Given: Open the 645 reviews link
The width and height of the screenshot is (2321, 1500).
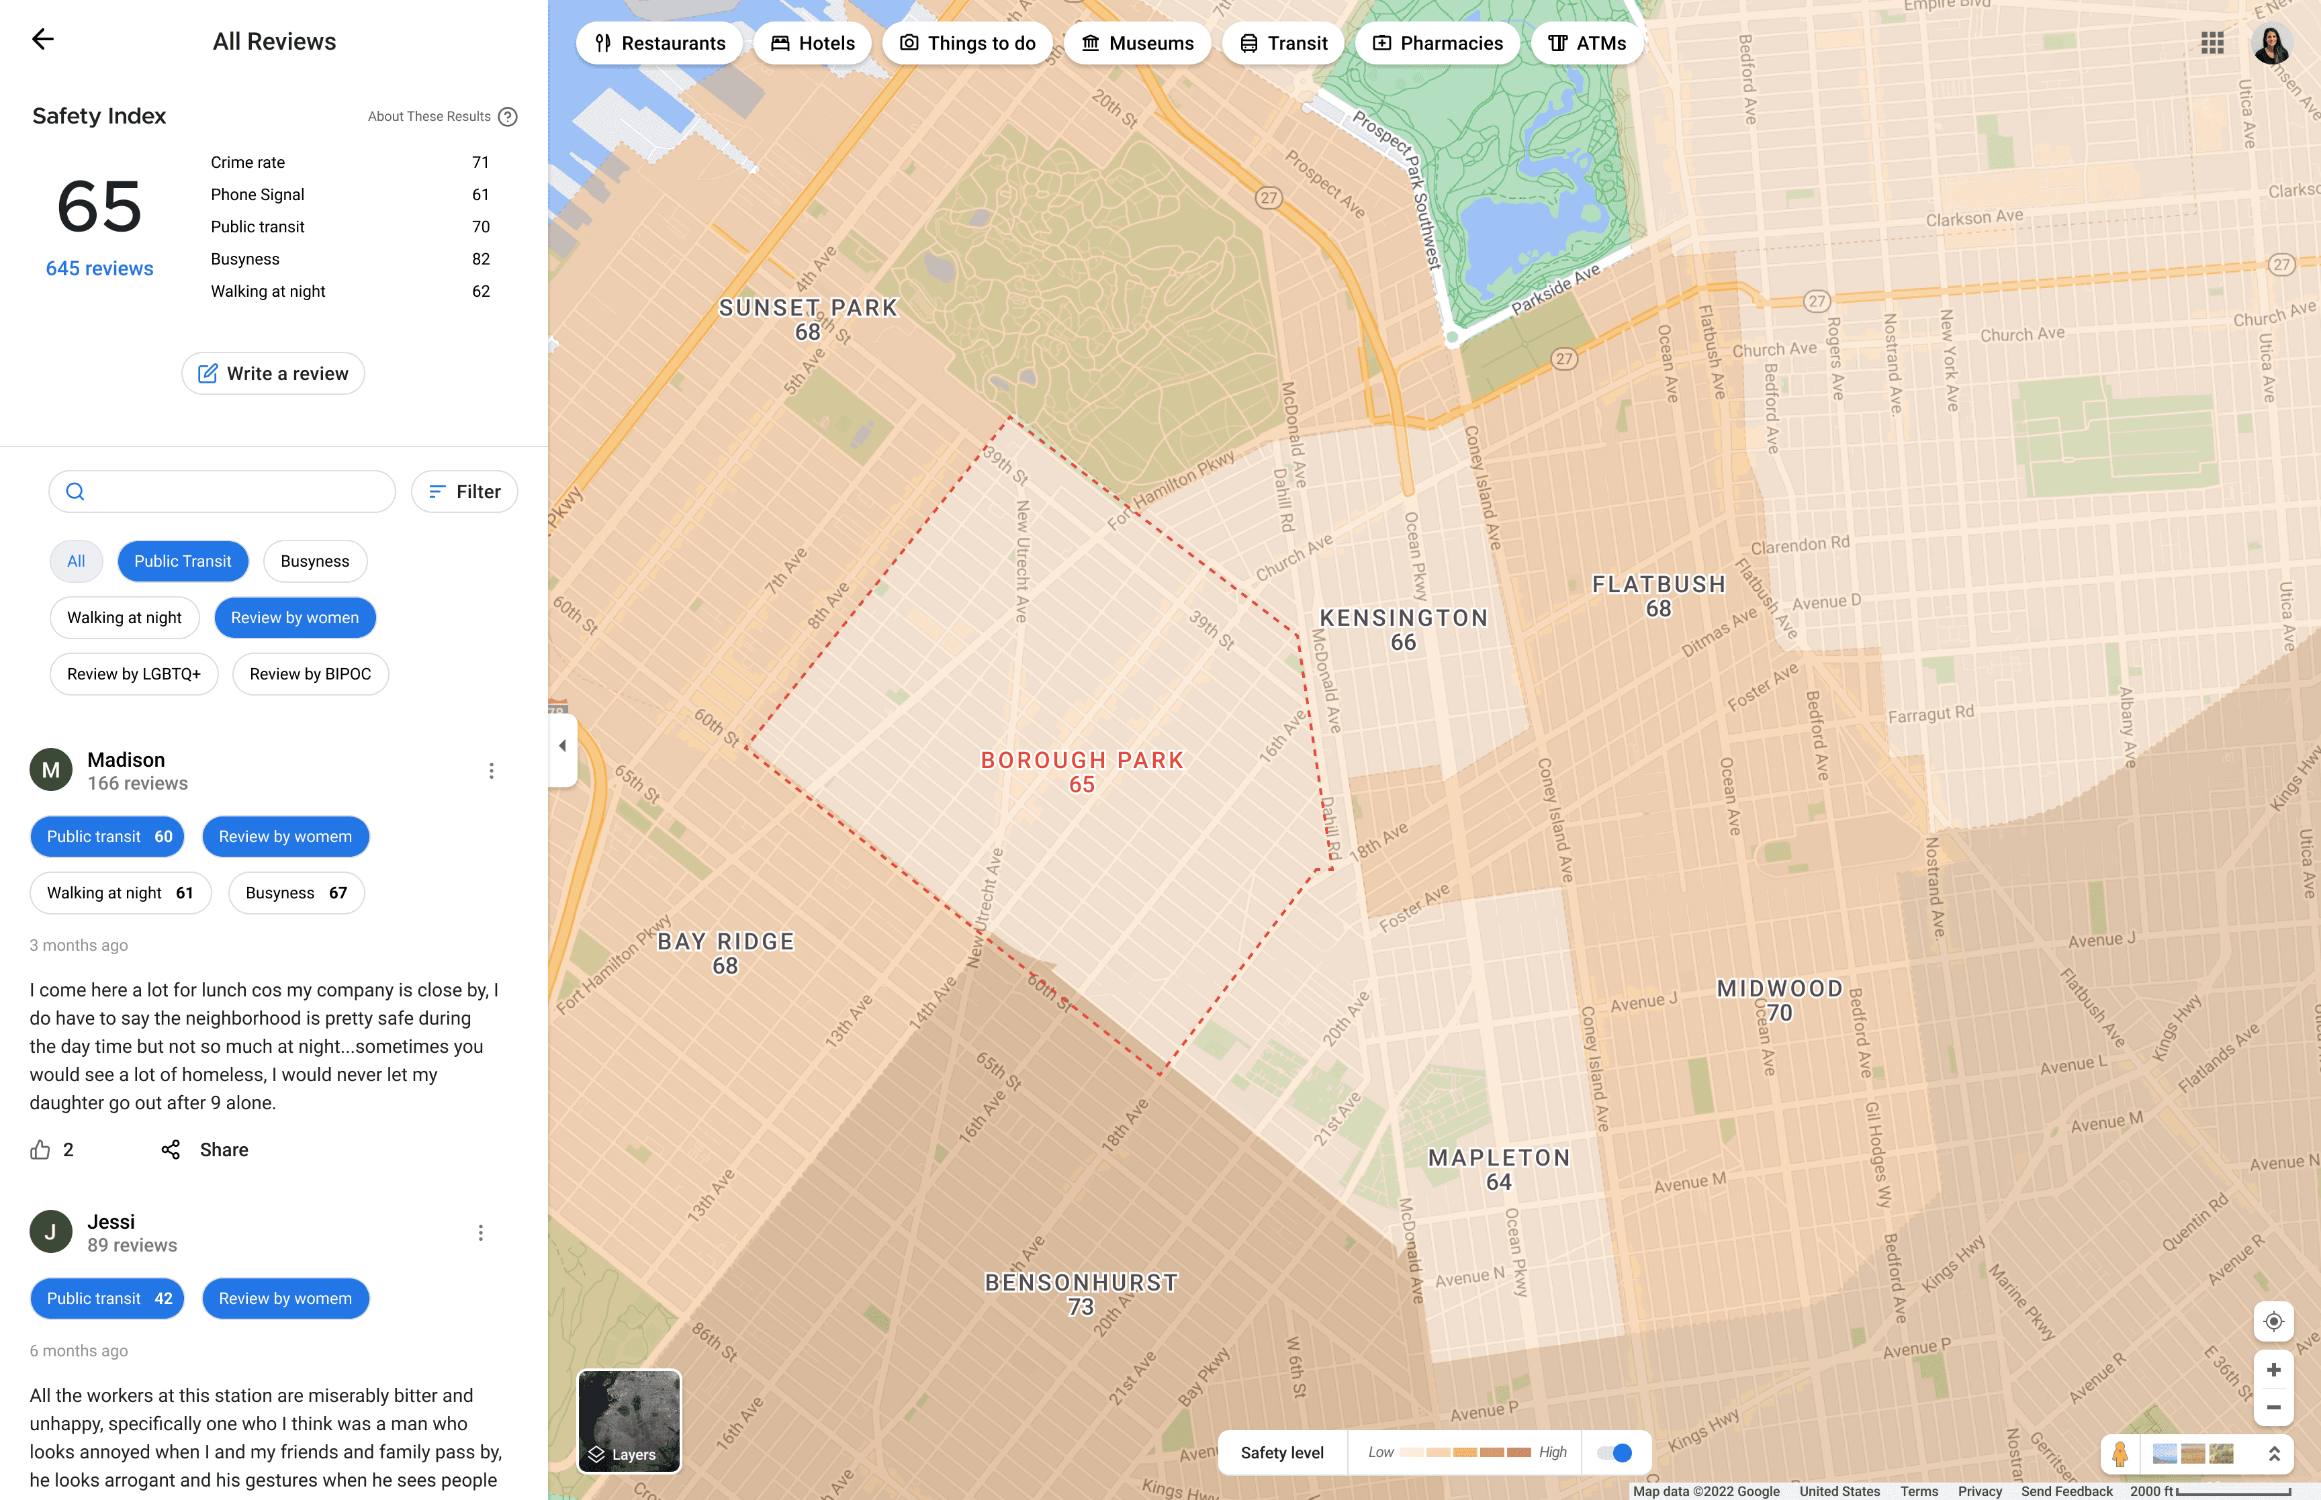Looking at the screenshot, I should pos(99,269).
